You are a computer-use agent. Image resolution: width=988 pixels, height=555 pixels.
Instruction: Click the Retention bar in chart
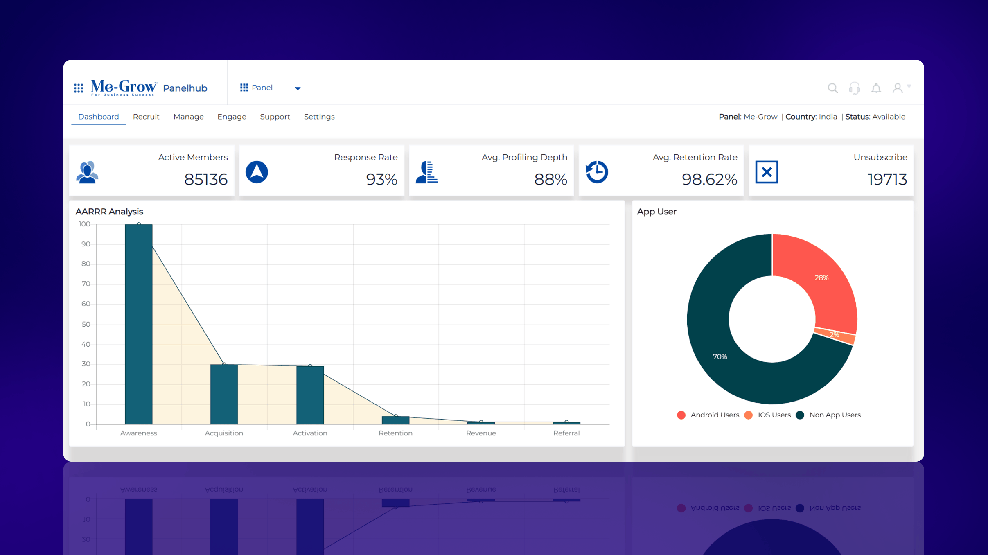pos(395,420)
